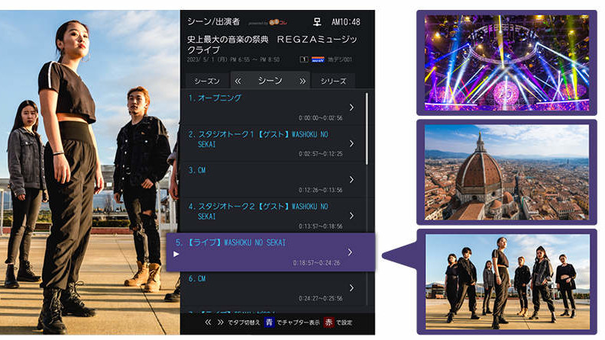605x340 pixels.
Task: Expand the オープニング scene chevron
Action: (x=351, y=107)
